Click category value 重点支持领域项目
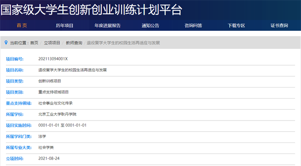This screenshot has height=166, width=301. [x=54, y=92]
